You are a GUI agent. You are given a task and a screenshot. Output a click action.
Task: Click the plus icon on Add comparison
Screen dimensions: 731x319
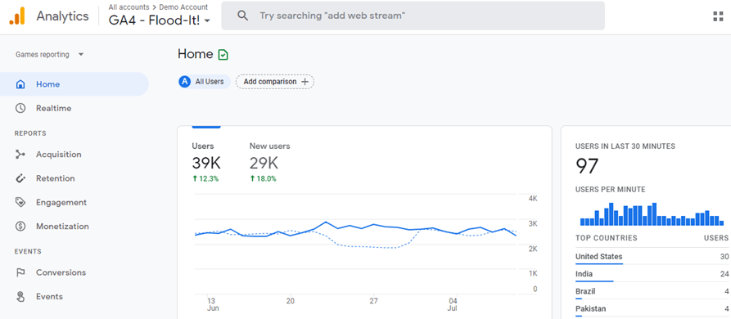pyautogui.click(x=305, y=82)
